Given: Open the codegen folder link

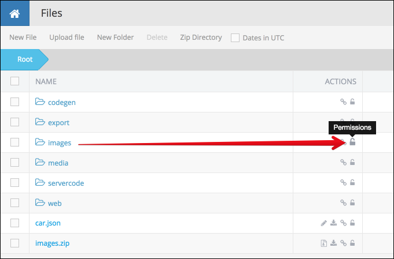Looking at the screenshot, I should pos(61,103).
